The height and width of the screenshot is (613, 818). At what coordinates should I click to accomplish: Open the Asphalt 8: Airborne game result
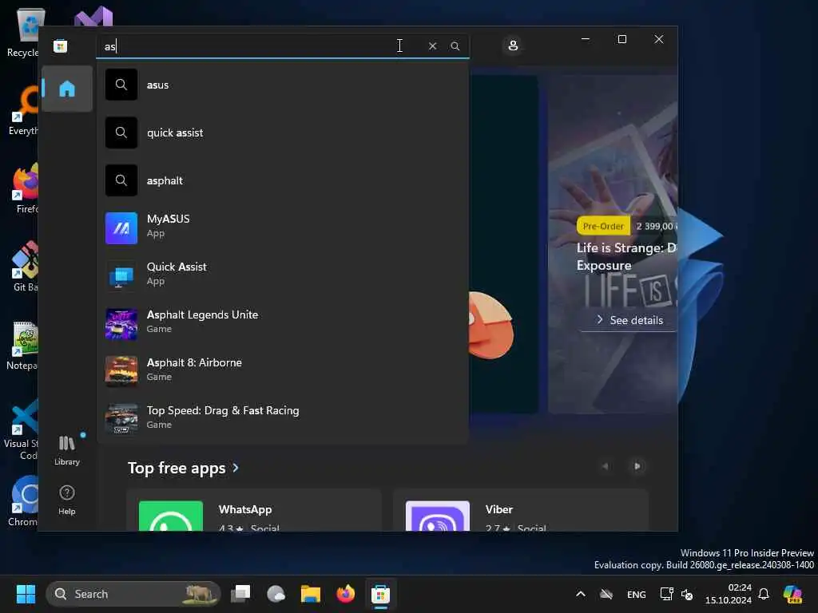click(283, 372)
